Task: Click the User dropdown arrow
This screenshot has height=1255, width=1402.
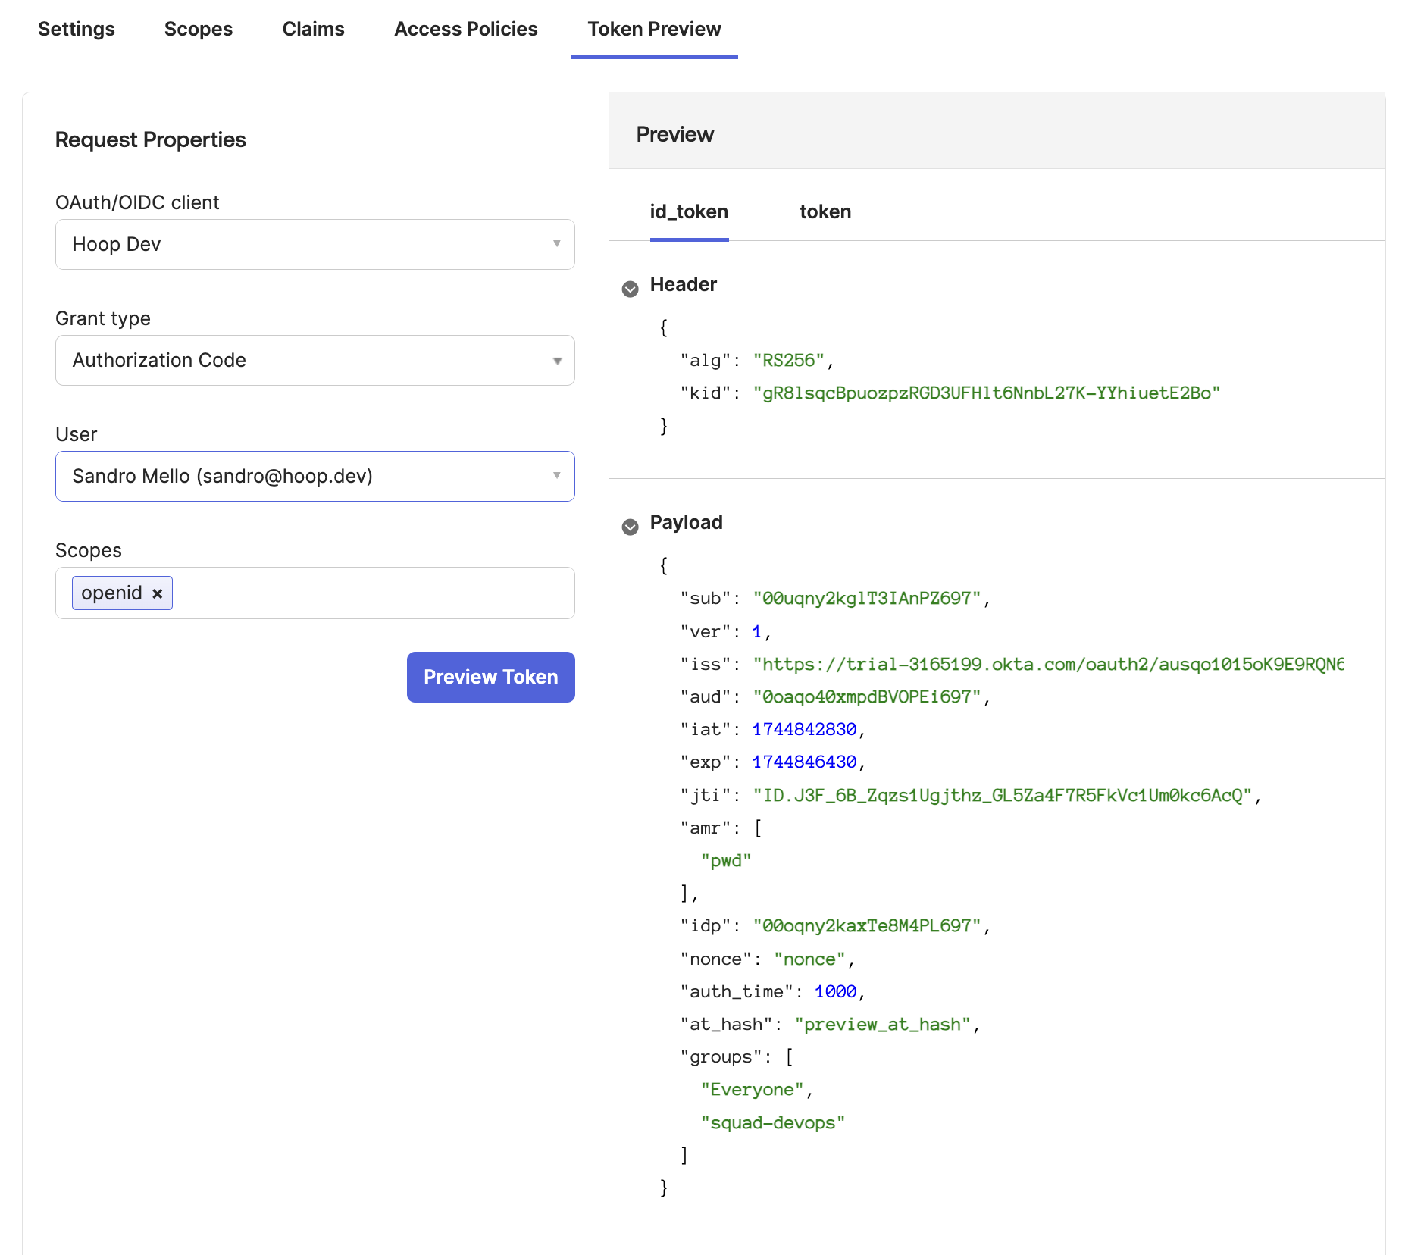Action: pyautogui.click(x=556, y=476)
